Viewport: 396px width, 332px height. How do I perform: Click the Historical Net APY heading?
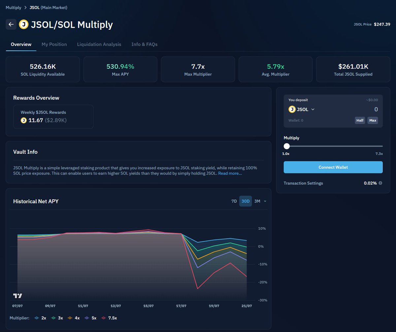(36, 201)
